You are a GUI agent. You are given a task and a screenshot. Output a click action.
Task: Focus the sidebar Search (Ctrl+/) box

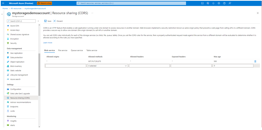pos(21,21)
